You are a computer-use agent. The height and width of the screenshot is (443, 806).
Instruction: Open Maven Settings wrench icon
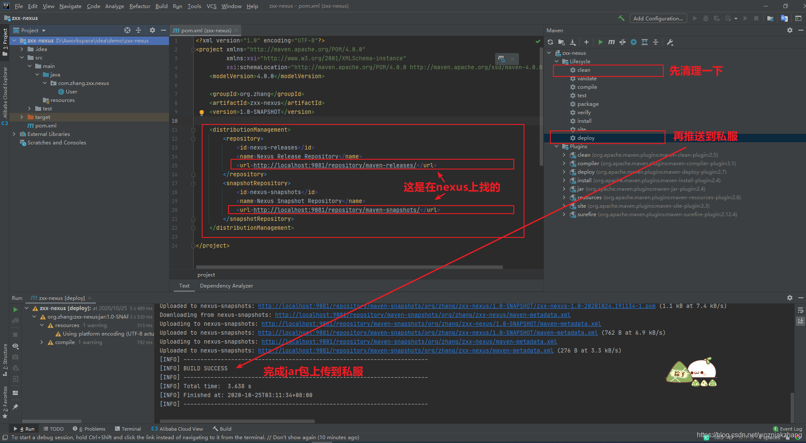670,42
